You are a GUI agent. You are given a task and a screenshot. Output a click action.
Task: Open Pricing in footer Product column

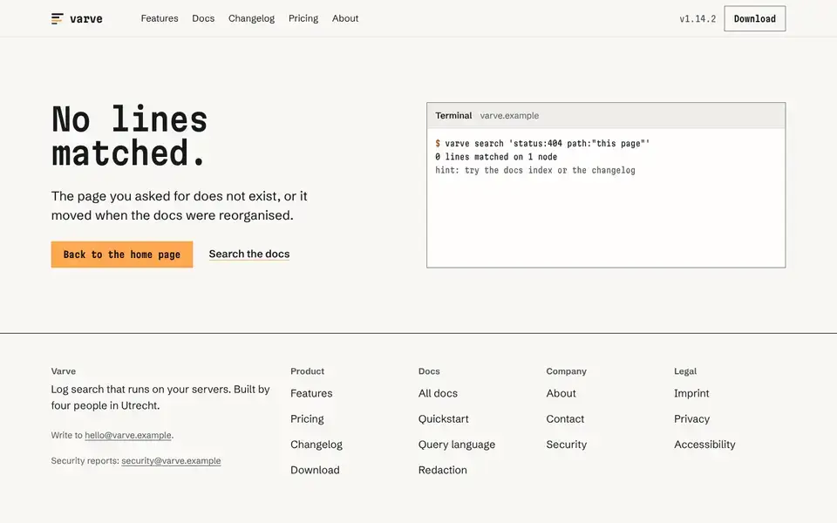click(x=307, y=419)
